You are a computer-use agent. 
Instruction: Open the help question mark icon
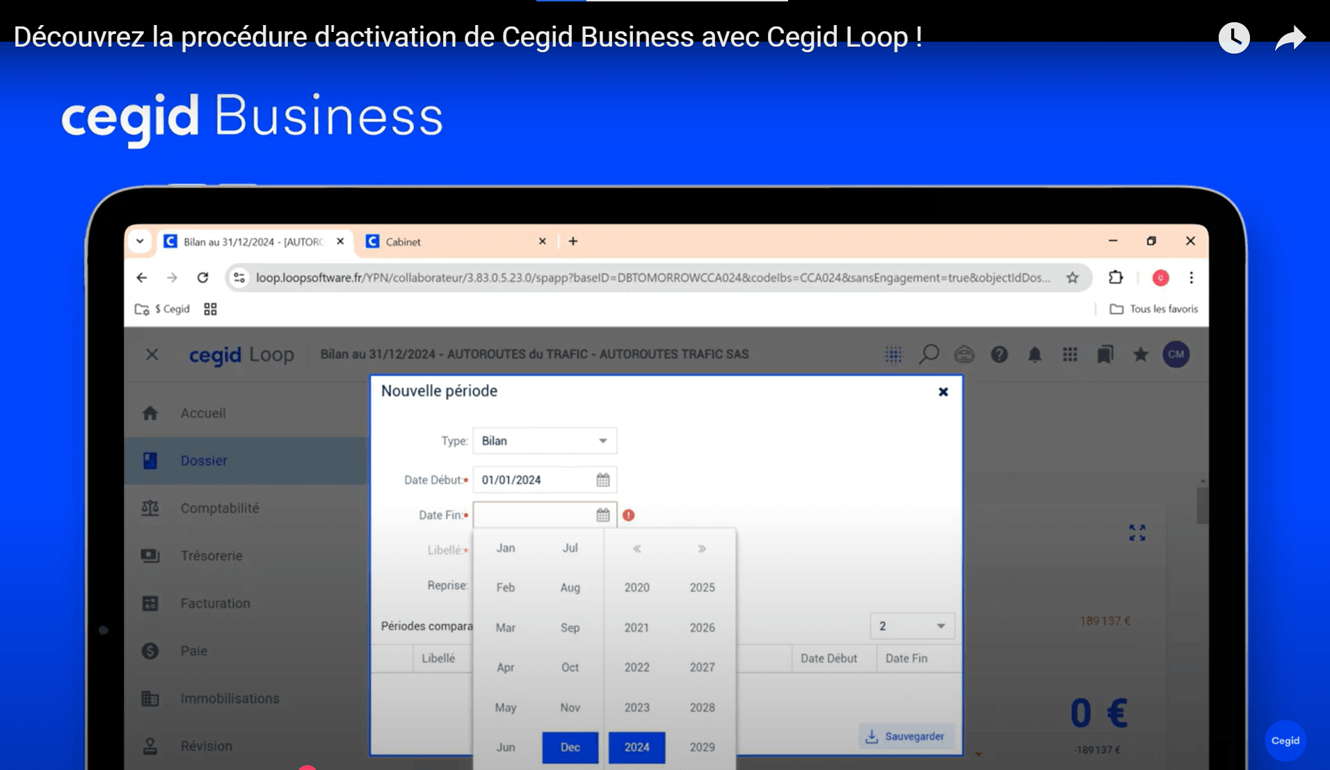tap(1000, 355)
